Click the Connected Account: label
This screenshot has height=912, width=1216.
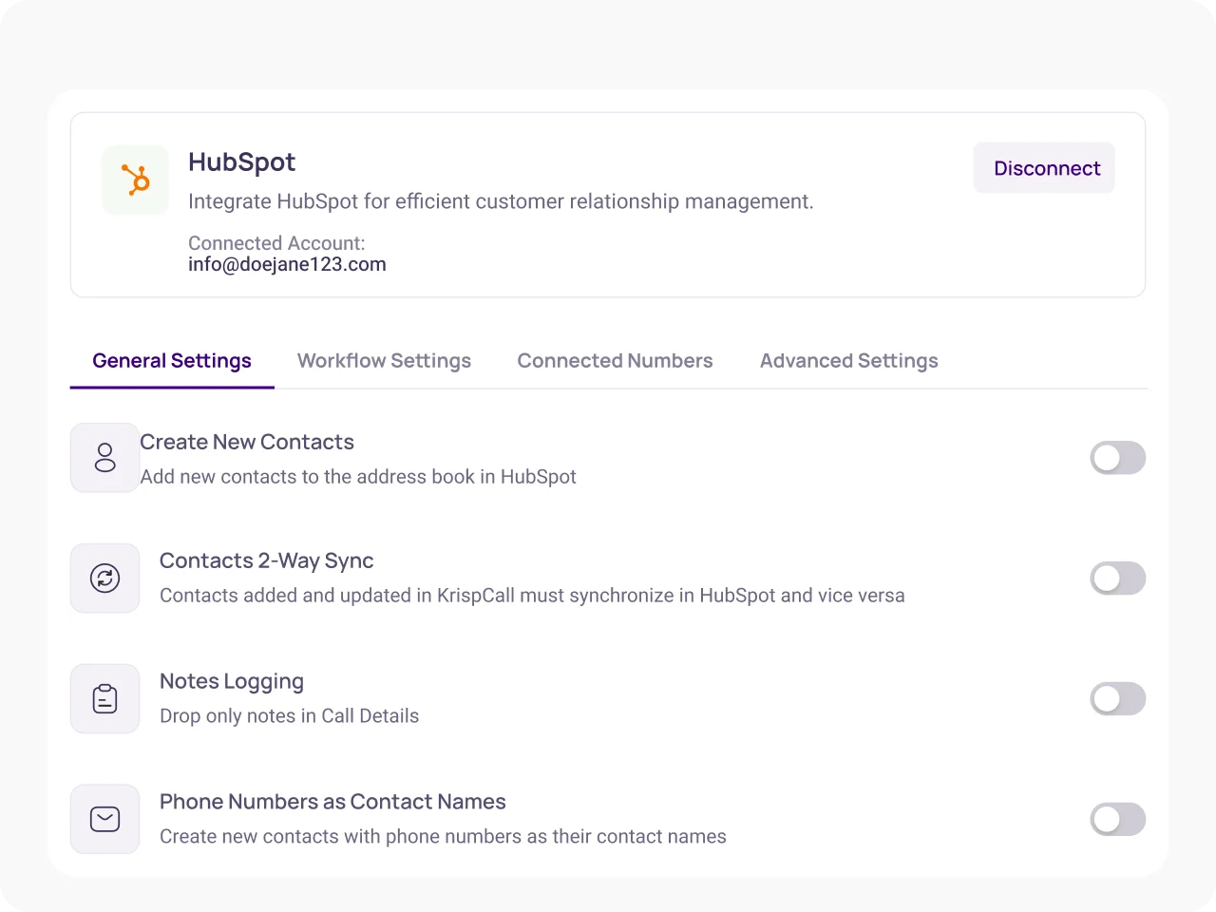[276, 243]
